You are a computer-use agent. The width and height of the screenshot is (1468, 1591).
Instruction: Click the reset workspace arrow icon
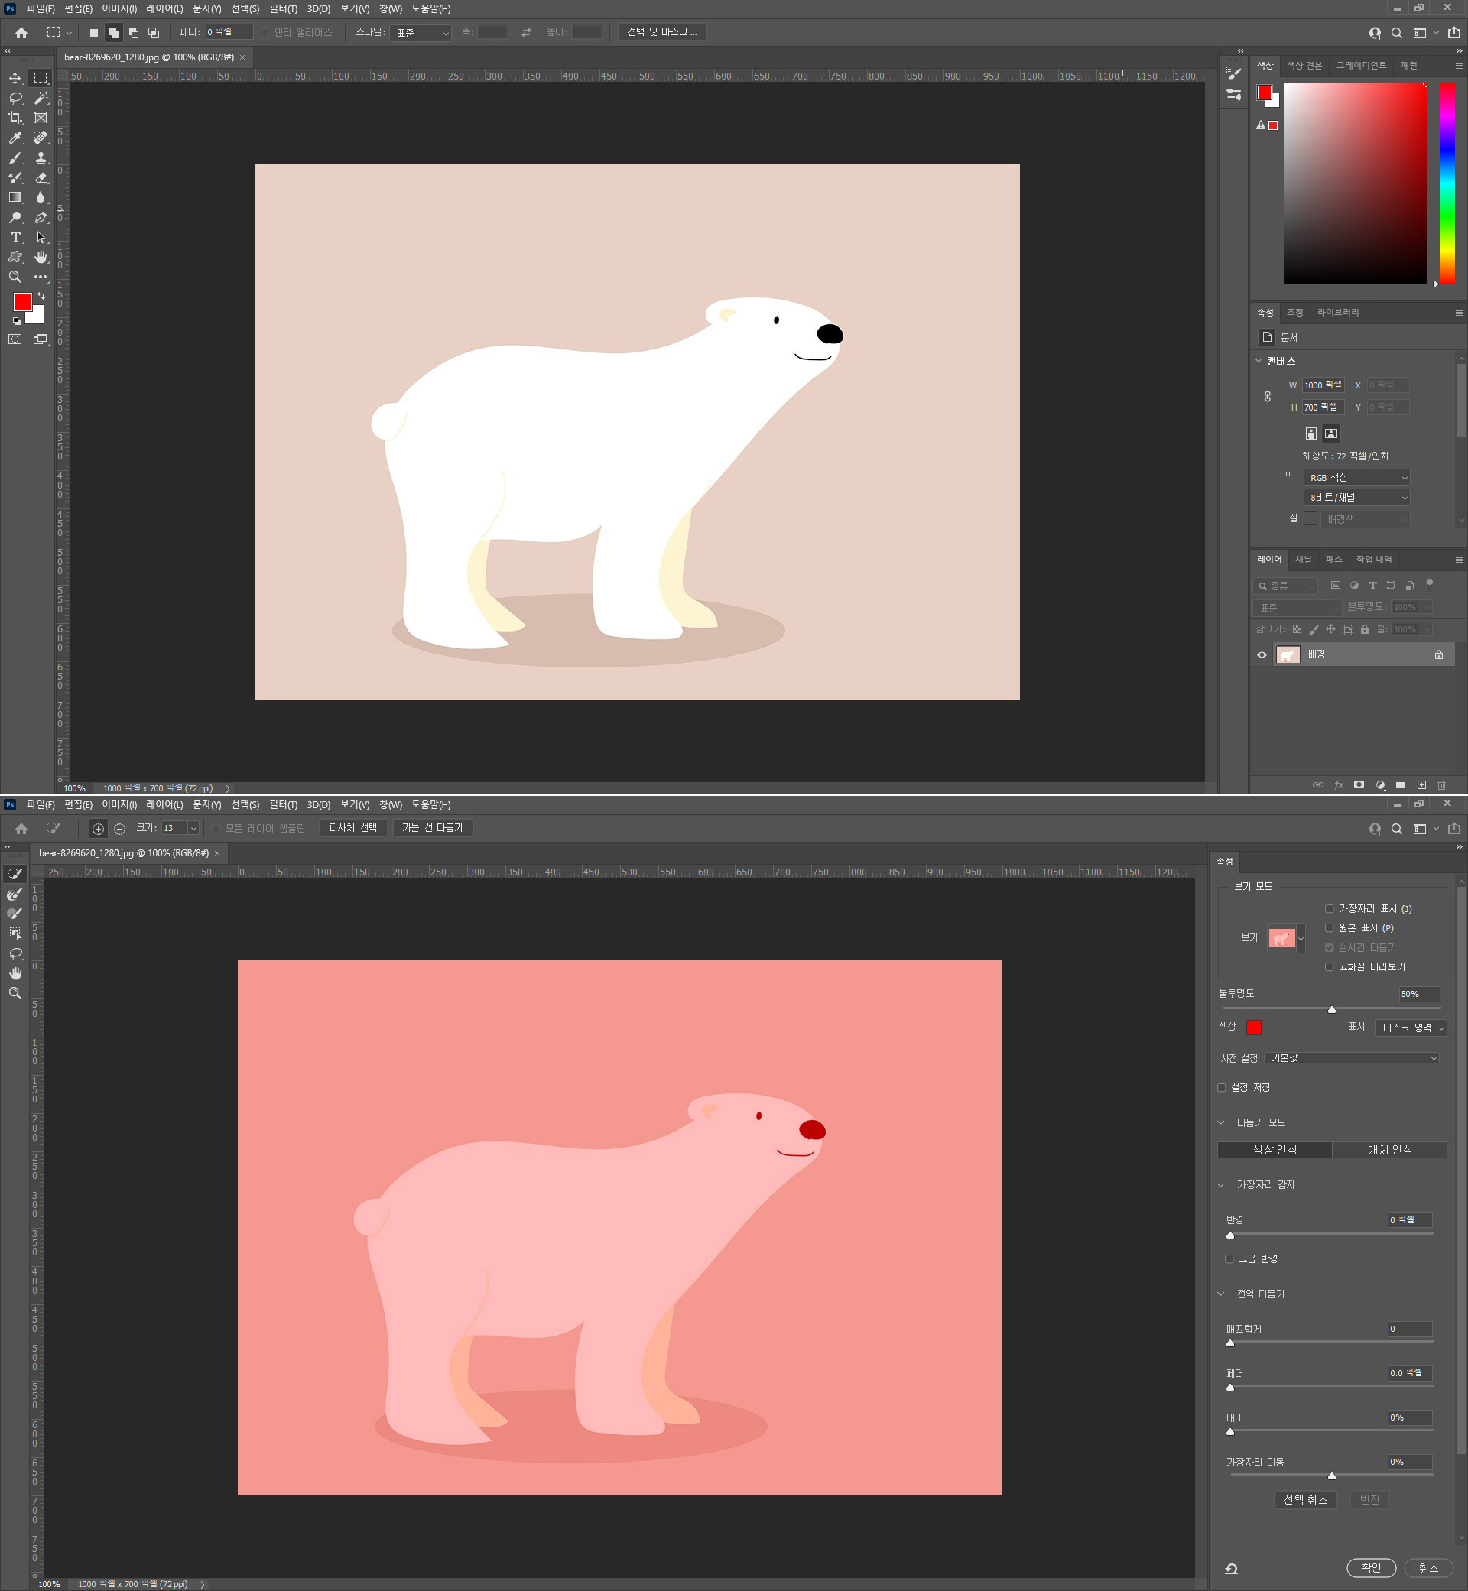click(1231, 1568)
